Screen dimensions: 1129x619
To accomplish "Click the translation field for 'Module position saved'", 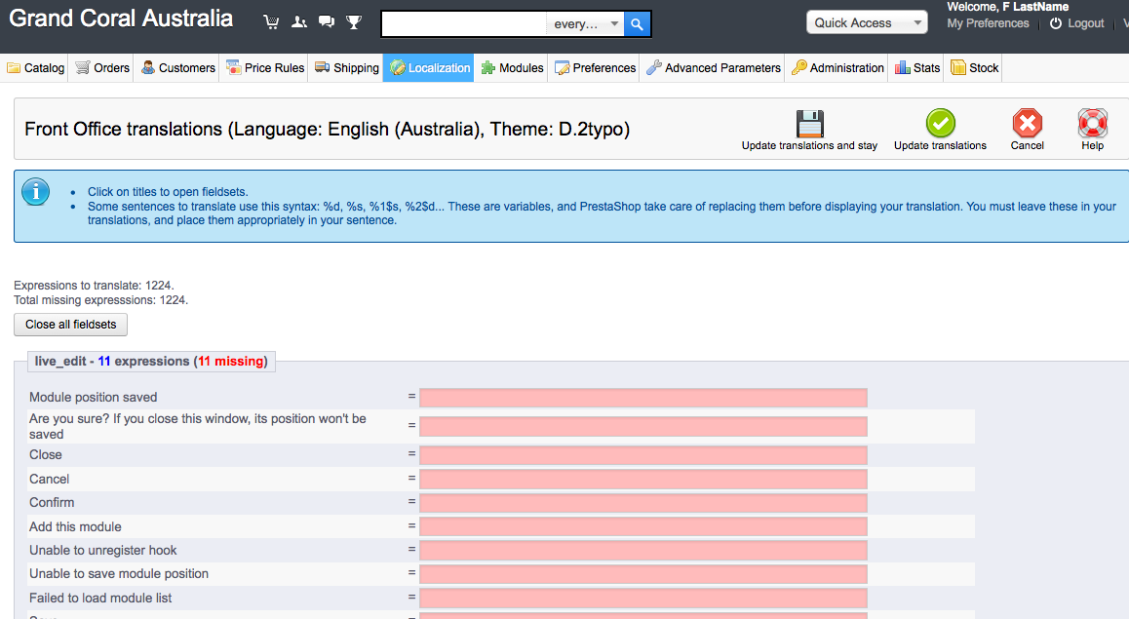I will pos(642,398).
